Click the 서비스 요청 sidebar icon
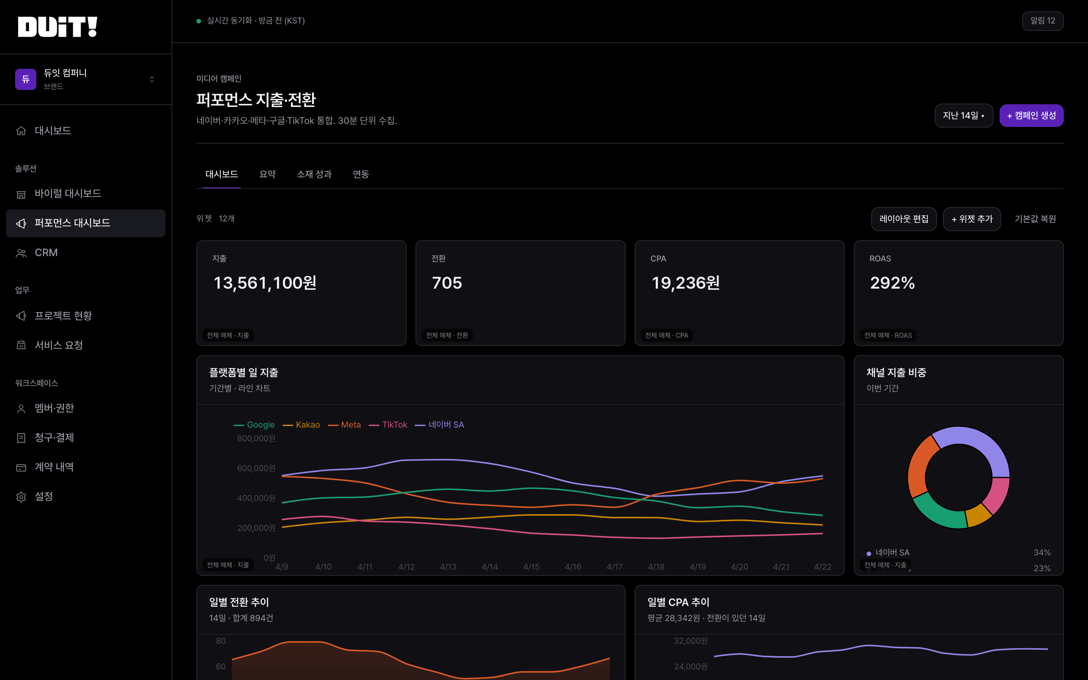The height and width of the screenshot is (680, 1088). pos(21,345)
